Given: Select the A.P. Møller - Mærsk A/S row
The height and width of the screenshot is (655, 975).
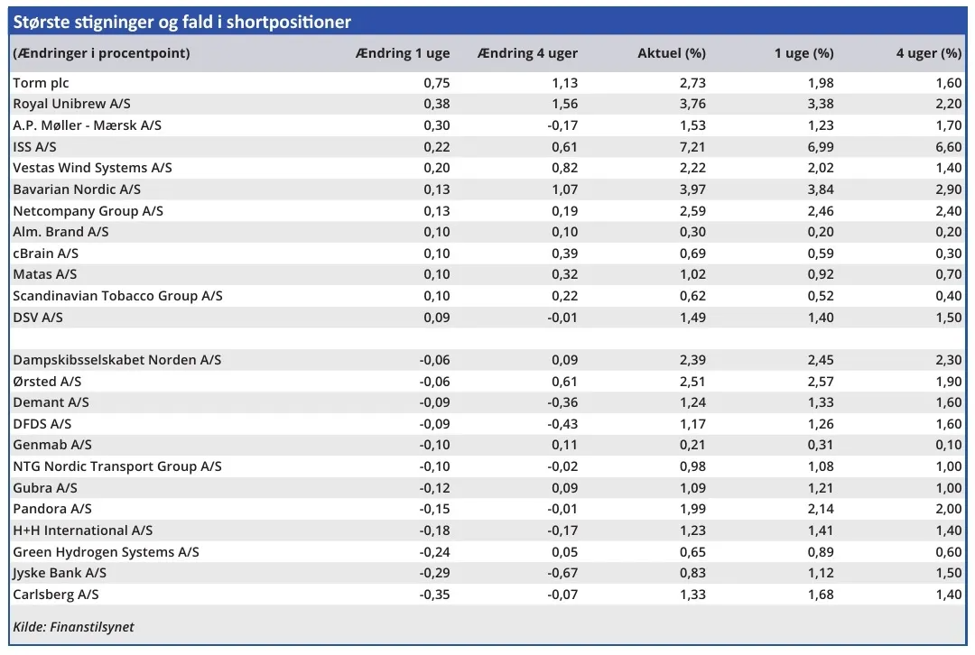Looking at the screenshot, I should [87, 125].
